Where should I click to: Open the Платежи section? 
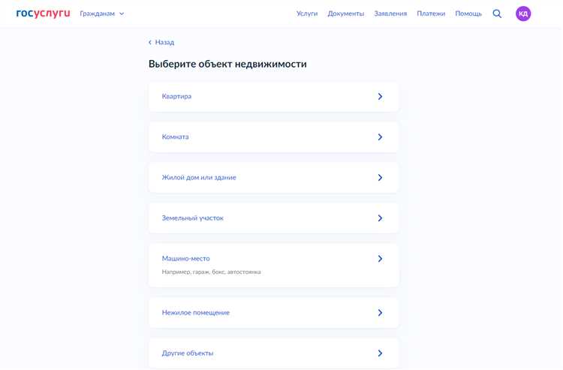[431, 14]
